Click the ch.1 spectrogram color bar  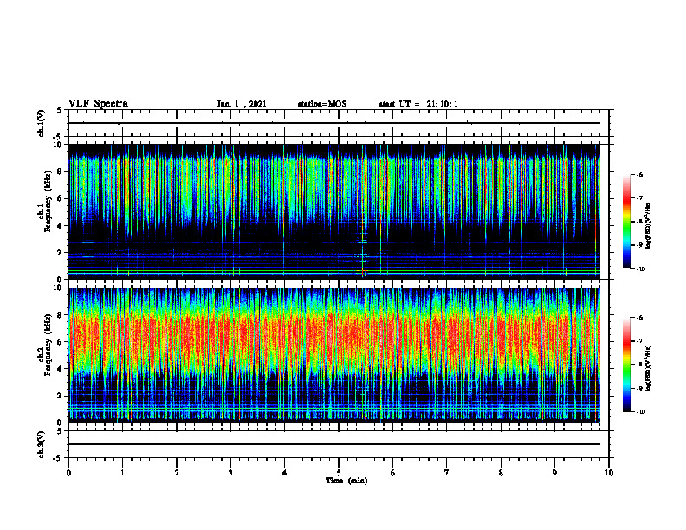coord(626,222)
